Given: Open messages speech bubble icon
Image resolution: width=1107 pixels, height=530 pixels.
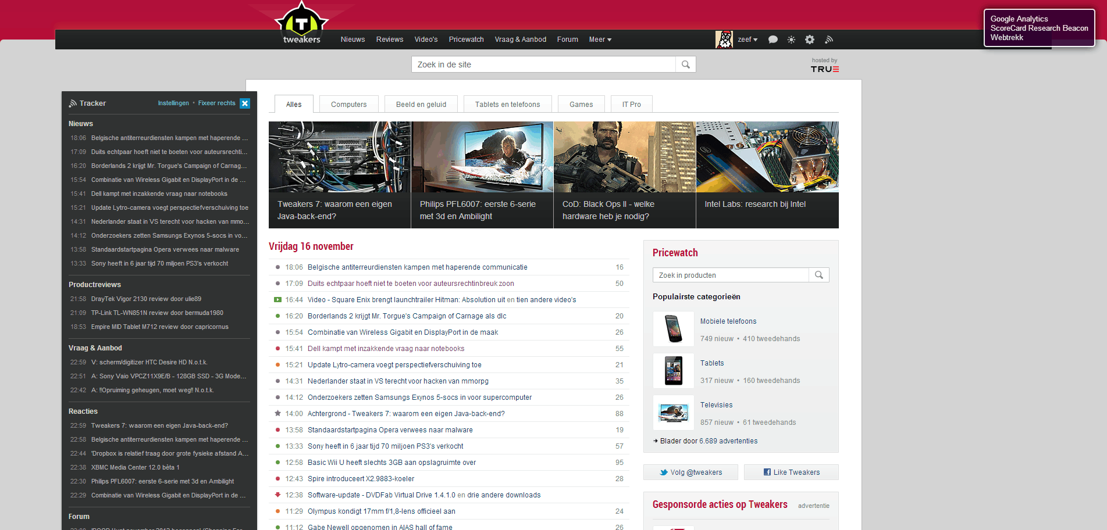Looking at the screenshot, I should 773,40.
